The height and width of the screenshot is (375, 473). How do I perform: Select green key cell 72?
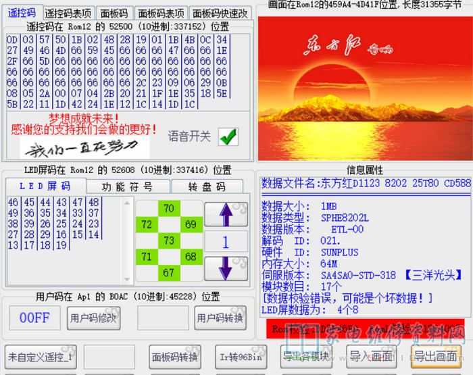[147, 224]
